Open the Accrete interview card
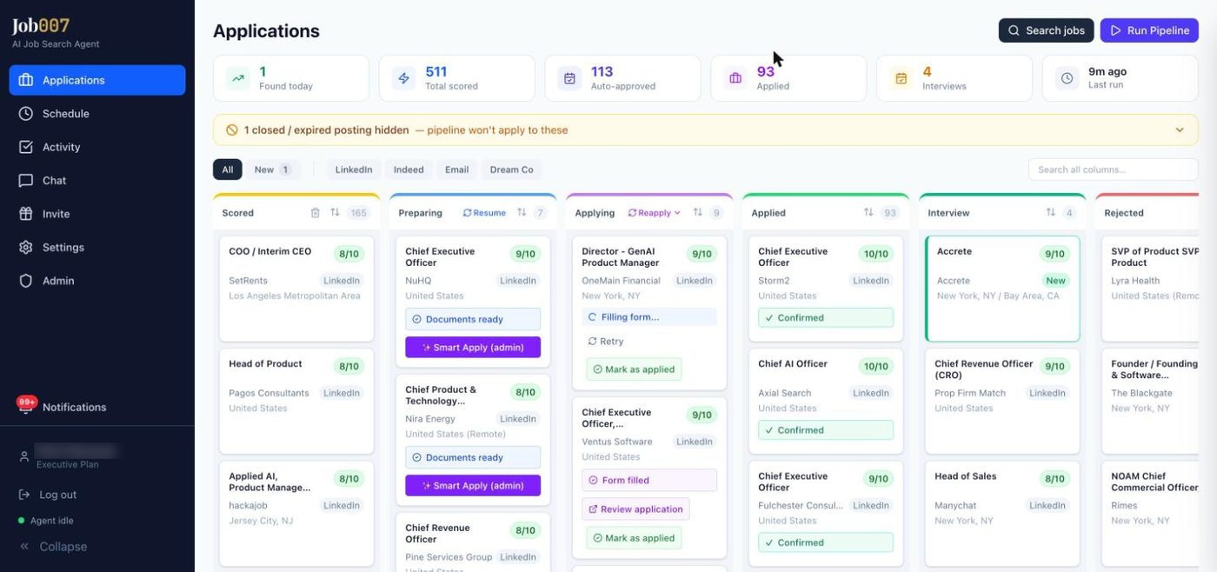This screenshot has height=572, width=1217. pos(1002,289)
